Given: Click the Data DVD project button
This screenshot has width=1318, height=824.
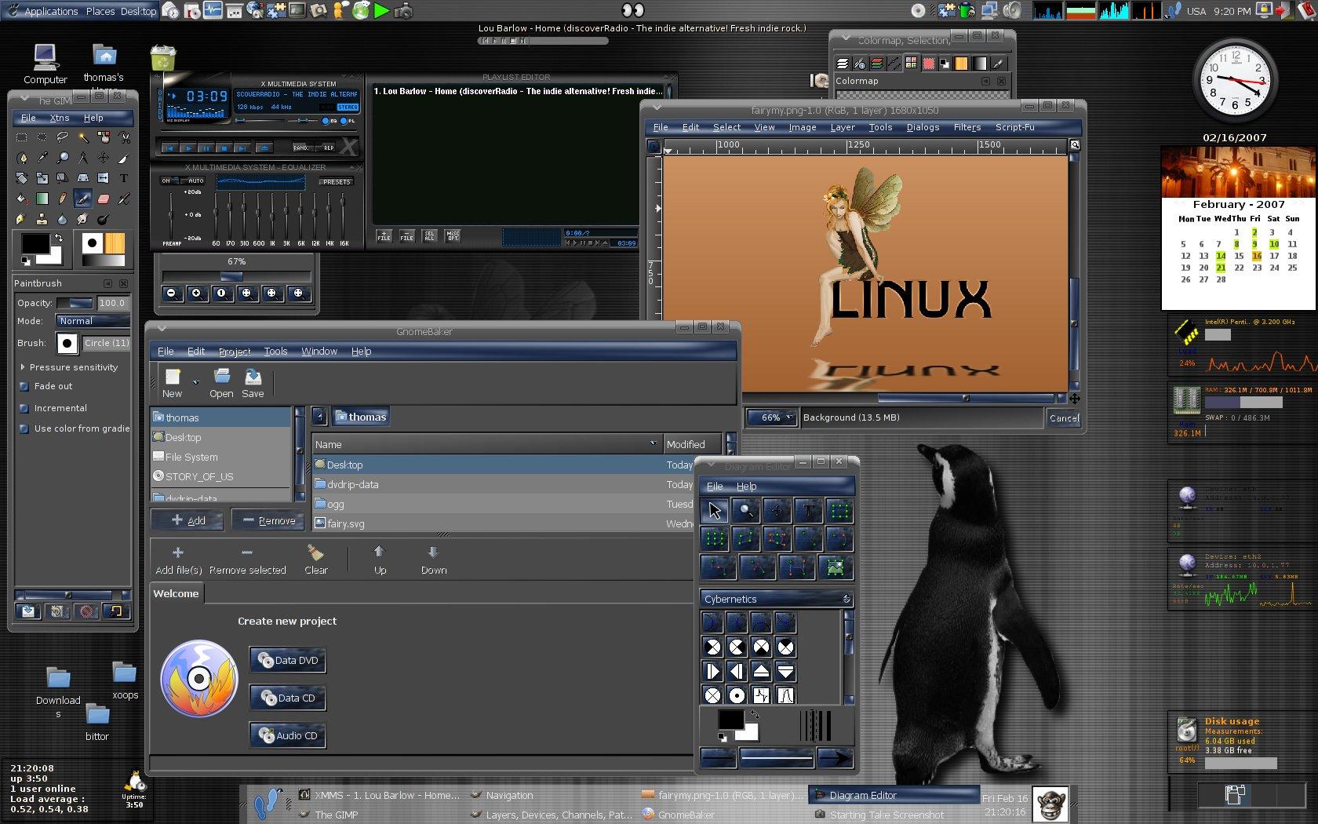Looking at the screenshot, I should click(288, 660).
